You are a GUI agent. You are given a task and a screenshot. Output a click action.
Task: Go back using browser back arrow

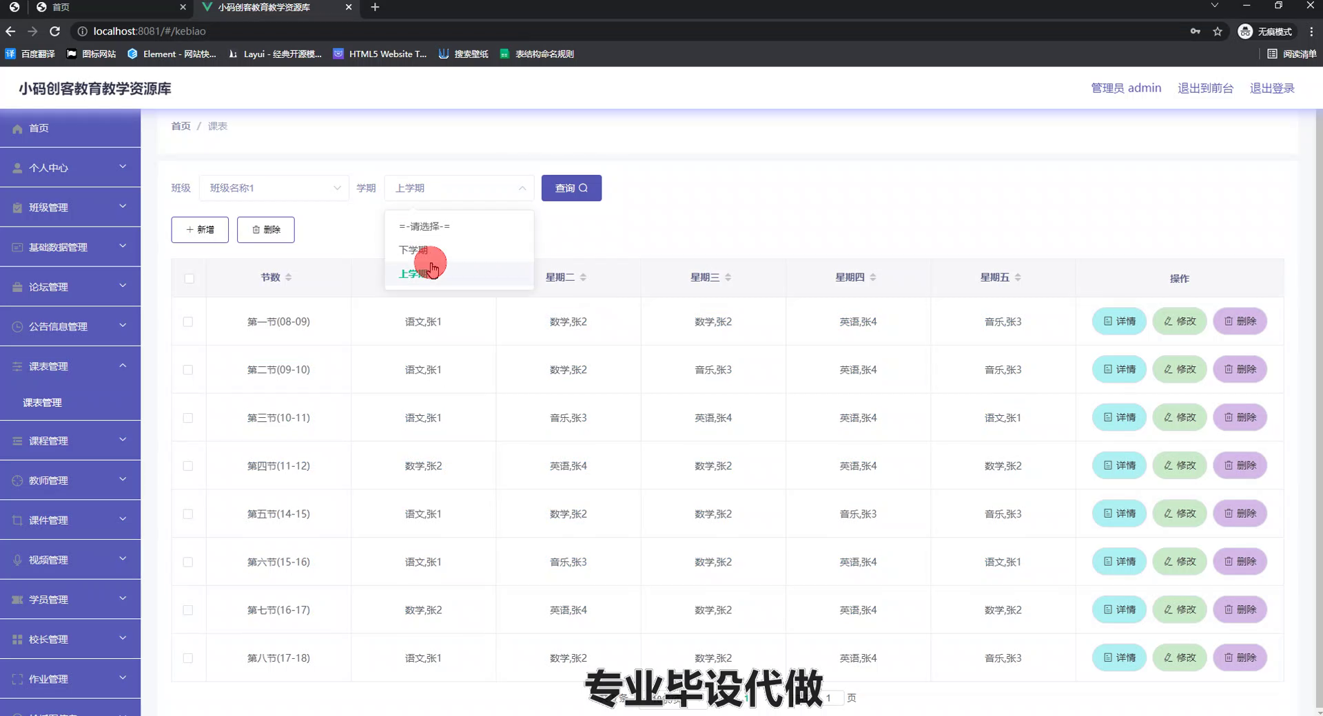[10, 31]
